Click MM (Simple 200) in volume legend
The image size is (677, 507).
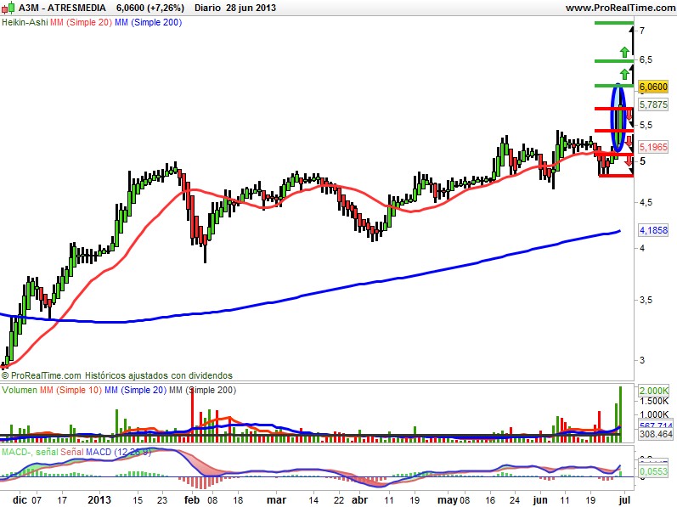[x=202, y=390]
